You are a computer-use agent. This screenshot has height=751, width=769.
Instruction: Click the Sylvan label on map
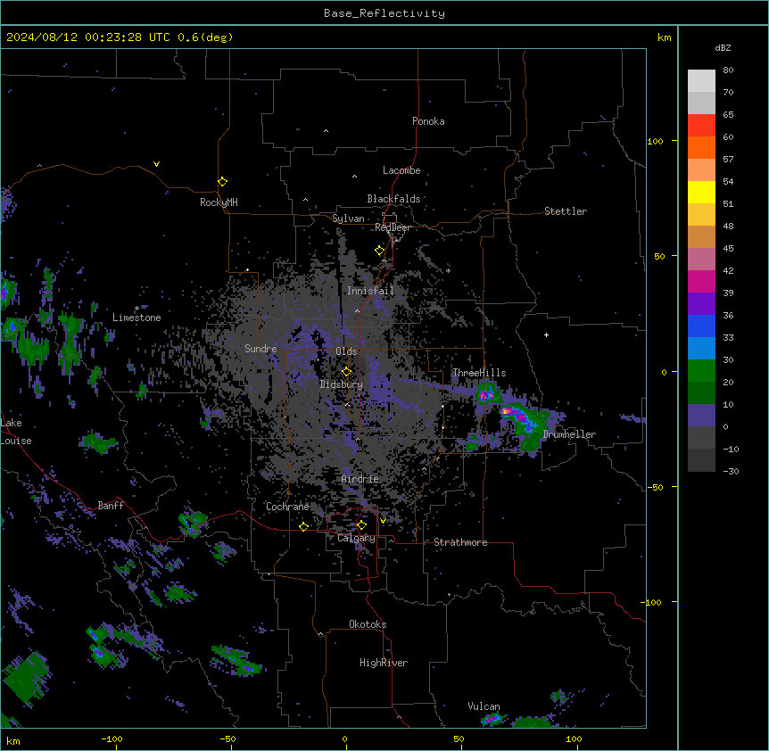348,219
